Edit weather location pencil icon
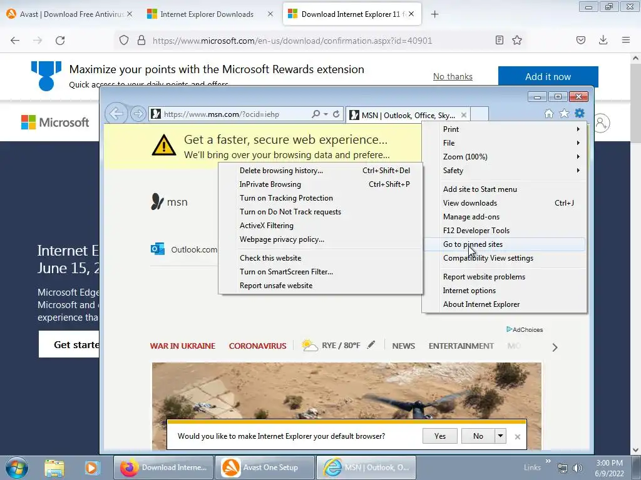This screenshot has height=480, width=641. 371,345
